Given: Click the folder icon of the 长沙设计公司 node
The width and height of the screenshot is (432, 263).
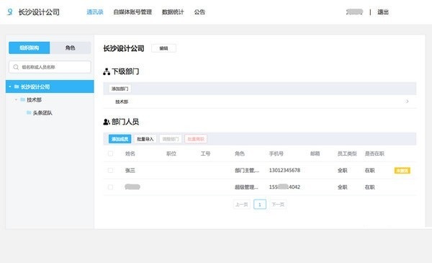Looking at the screenshot, I should [17, 86].
